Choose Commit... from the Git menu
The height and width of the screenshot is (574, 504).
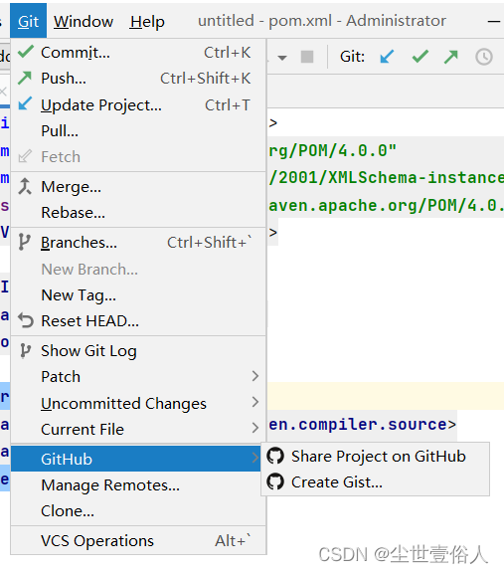tap(138, 53)
